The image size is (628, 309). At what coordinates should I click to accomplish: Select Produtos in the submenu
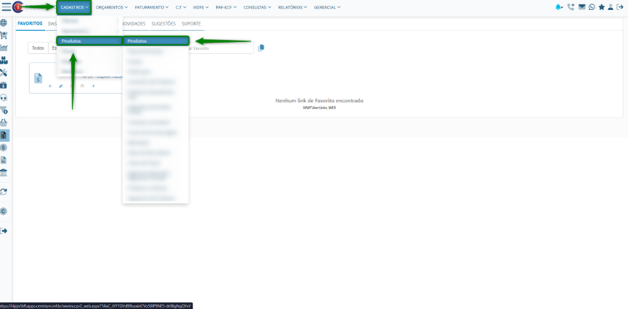pyautogui.click(x=156, y=41)
